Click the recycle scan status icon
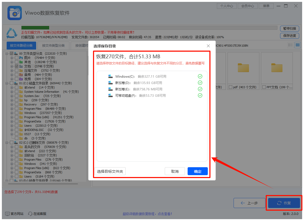Image resolution: width=304 pixels, height=221 pixels. click(x=11, y=32)
